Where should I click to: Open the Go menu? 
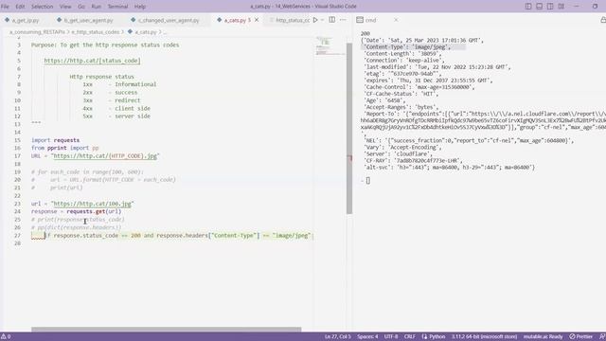click(x=81, y=7)
